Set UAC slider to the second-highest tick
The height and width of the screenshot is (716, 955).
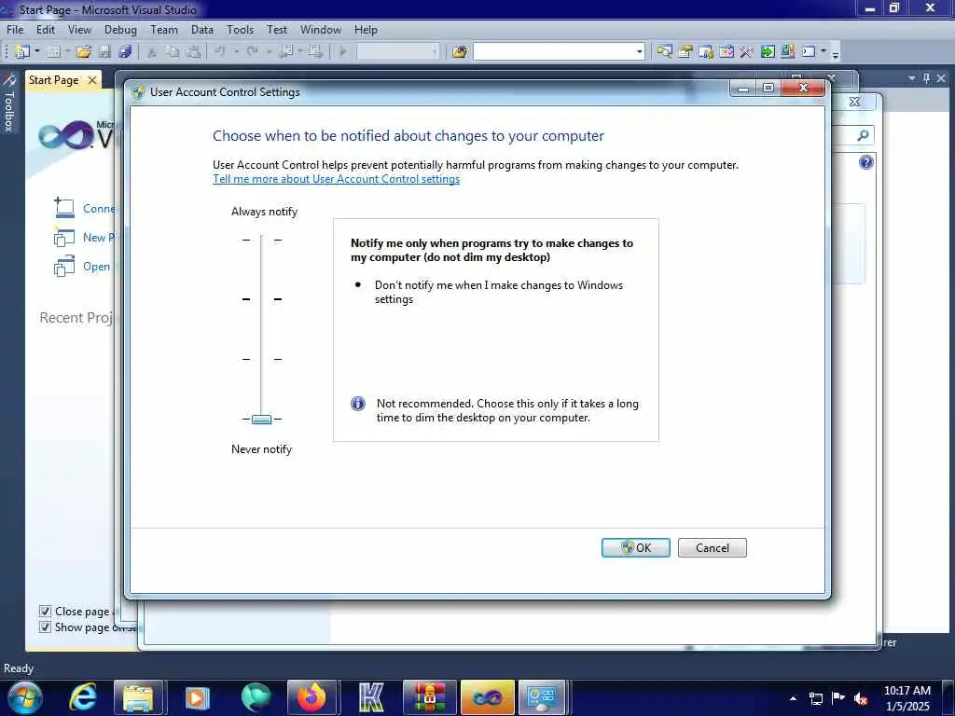(261, 299)
